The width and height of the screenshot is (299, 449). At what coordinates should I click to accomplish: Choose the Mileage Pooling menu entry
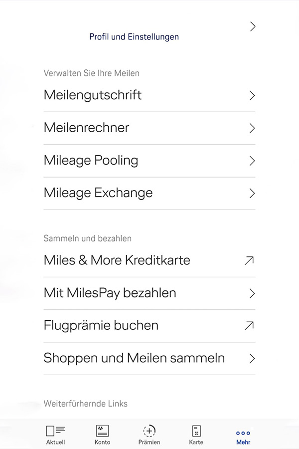(91, 160)
